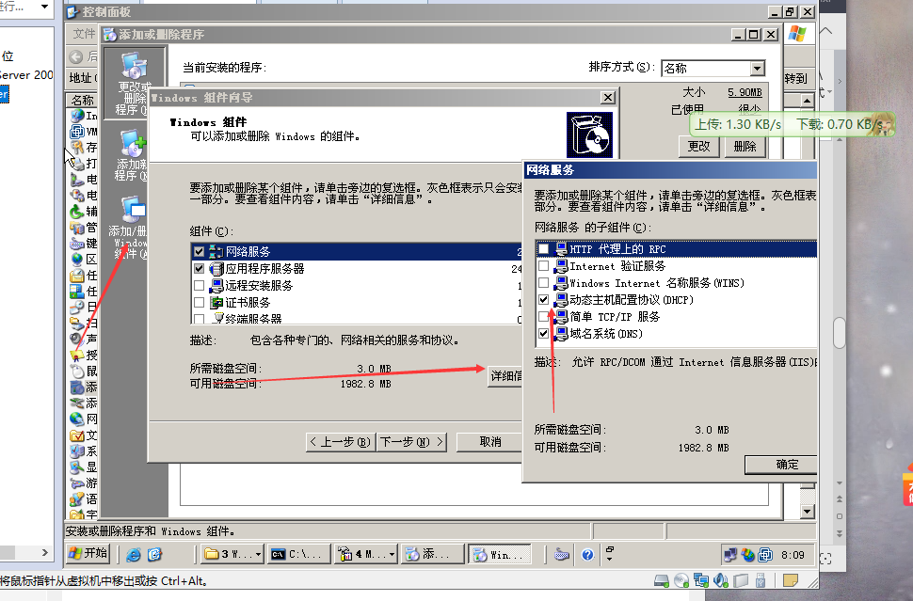913x601 pixels.
Task: Open the accessibility options green wheelchair icon
Action: tap(77, 212)
